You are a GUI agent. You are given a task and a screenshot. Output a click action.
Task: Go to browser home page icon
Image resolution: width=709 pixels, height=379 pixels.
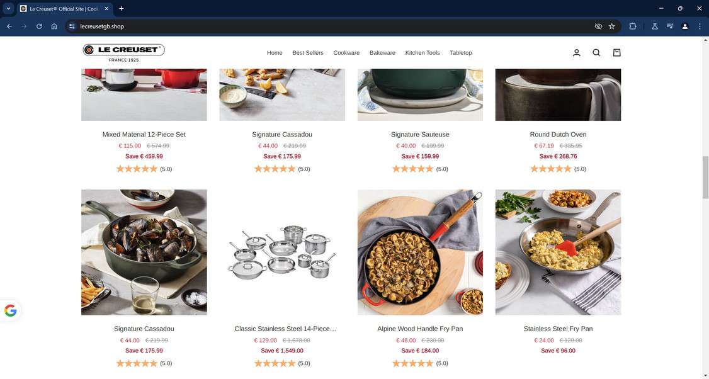tap(54, 26)
